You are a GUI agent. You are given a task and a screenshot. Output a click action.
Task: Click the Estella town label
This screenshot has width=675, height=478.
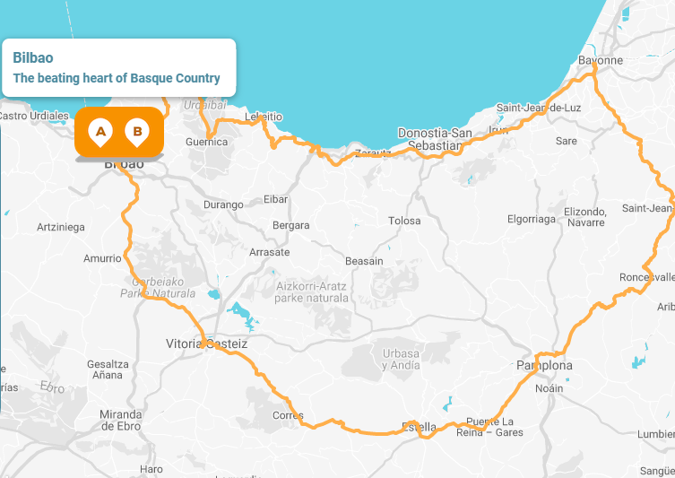(419, 427)
